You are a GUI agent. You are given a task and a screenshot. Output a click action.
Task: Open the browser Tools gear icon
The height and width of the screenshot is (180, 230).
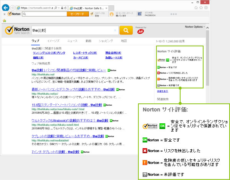coord(206,8)
